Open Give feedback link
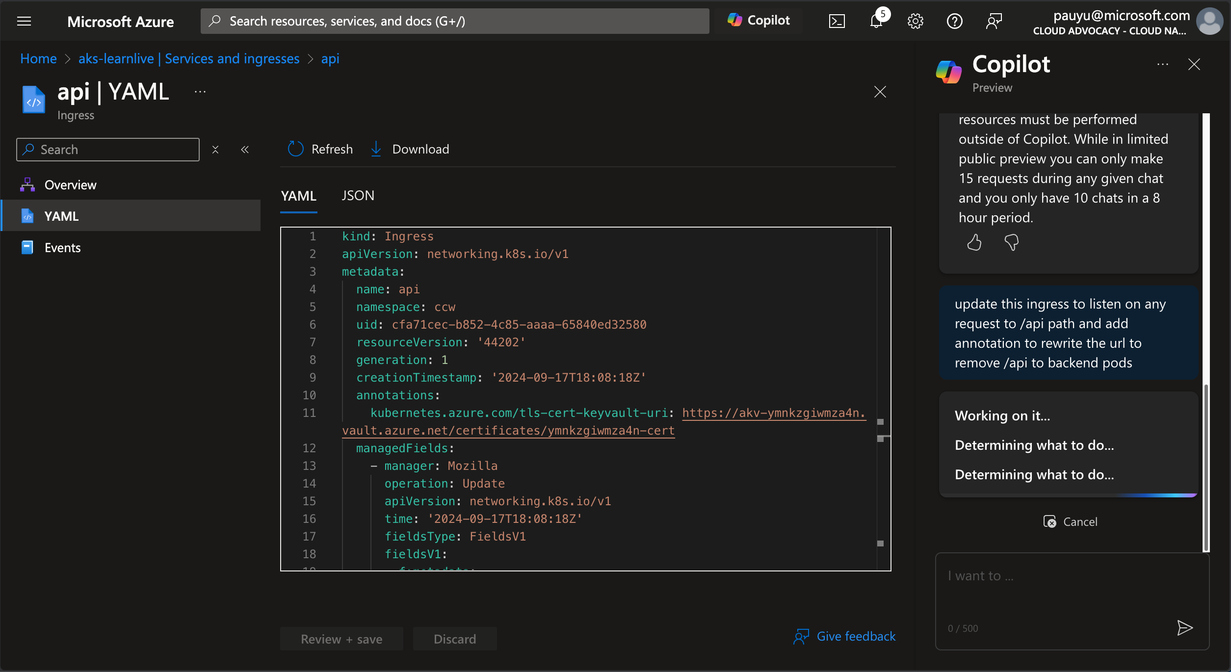Image resolution: width=1231 pixels, height=672 pixels. point(845,637)
